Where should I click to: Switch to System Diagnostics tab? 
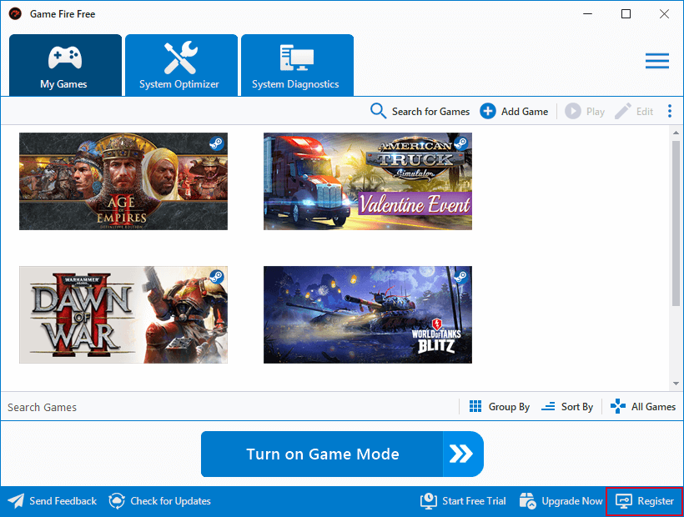coord(297,65)
